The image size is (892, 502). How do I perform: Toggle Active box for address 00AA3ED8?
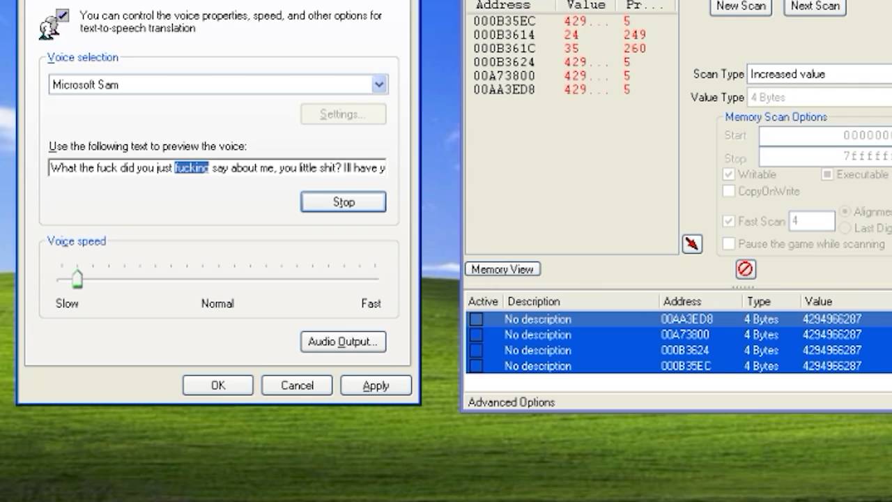pyautogui.click(x=476, y=319)
